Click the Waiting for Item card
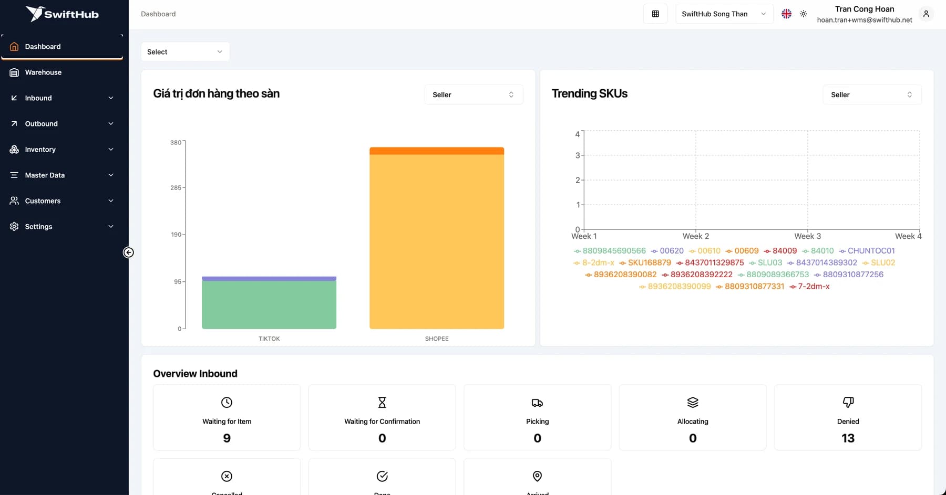946x495 pixels. (227, 417)
